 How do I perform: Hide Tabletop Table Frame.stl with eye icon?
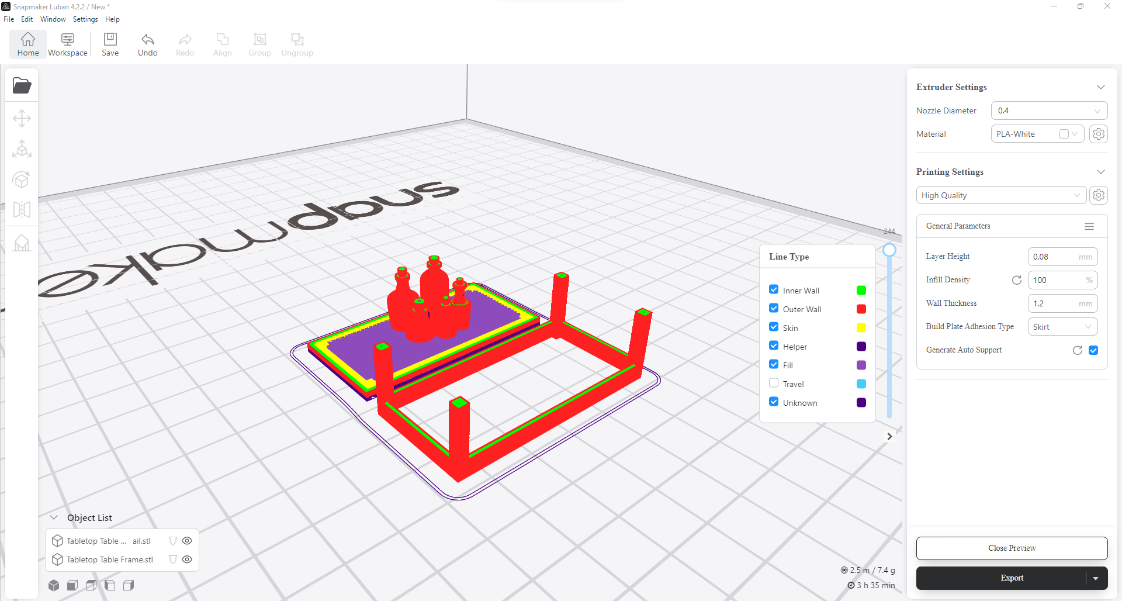pos(187,559)
